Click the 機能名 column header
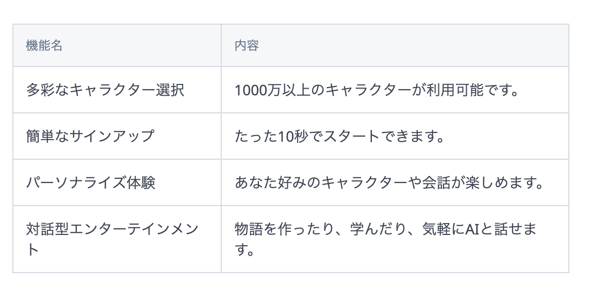Viewport: 589px width, 304px height. 117,45
